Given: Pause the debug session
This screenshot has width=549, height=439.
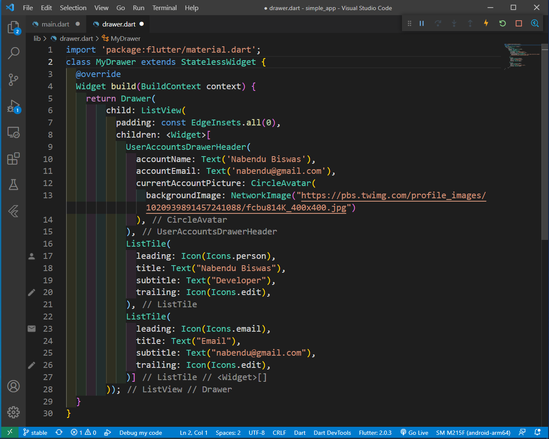Looking at the screenshot, I should [x=422, y=24].
